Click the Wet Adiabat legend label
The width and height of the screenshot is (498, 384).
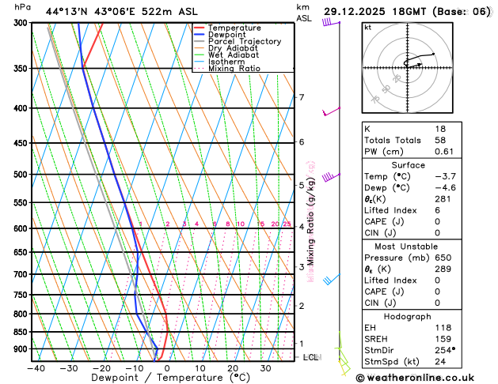coord(234,55)
